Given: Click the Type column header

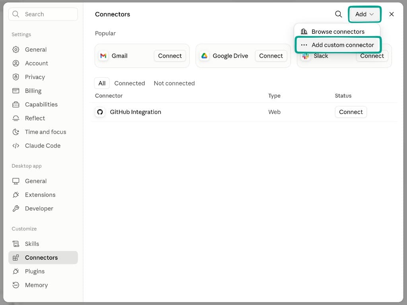Looking at the screenshot, I should tap(274, 96).
